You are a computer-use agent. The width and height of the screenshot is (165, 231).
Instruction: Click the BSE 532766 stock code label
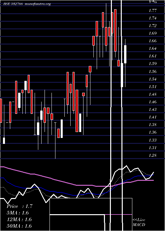pyautogui.click(x=13, y=4)
